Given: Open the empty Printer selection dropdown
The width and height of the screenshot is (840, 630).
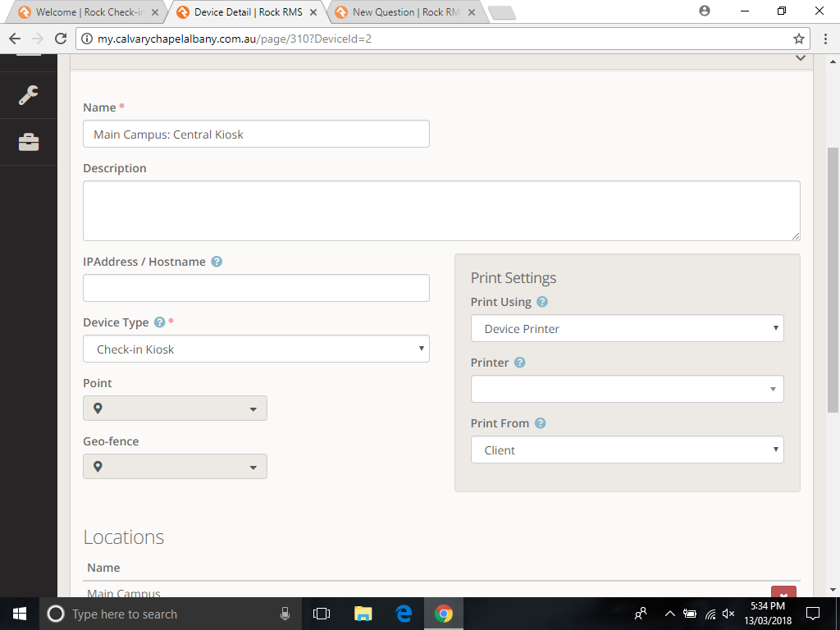Looking at the screenshot, I should pyautogui.click(x=627, y=389).
